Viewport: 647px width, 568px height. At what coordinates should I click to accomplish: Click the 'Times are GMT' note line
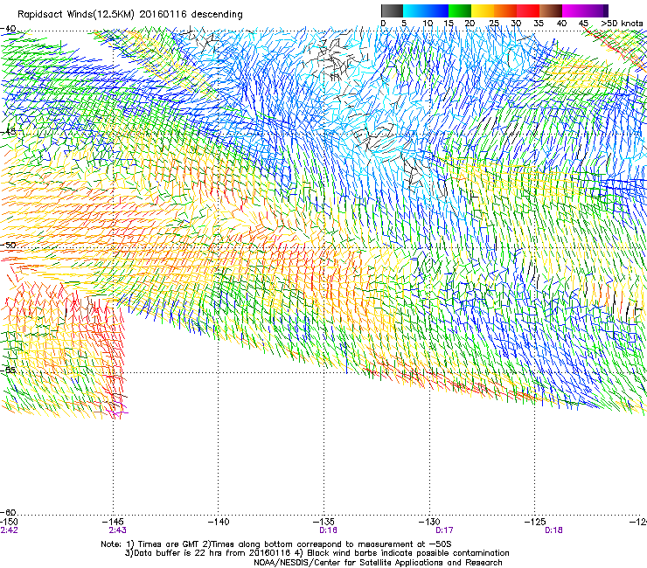coord(276,544)
